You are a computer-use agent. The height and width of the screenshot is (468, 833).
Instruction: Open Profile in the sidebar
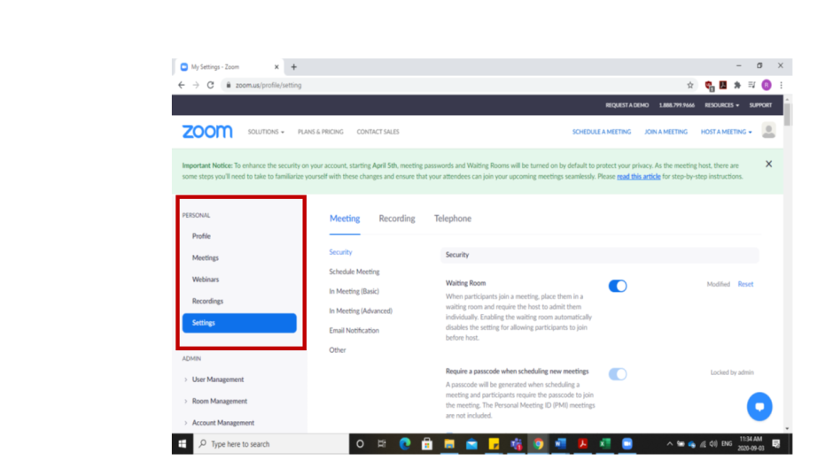point(201,236)
